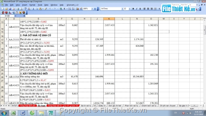Open the font size dropdown

129,9
